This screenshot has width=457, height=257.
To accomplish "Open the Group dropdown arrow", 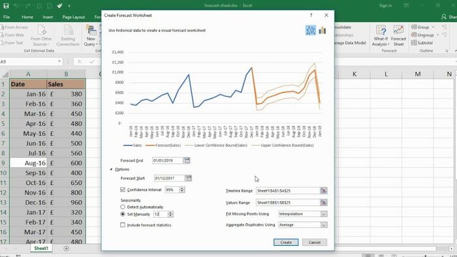I will (433, 27).
